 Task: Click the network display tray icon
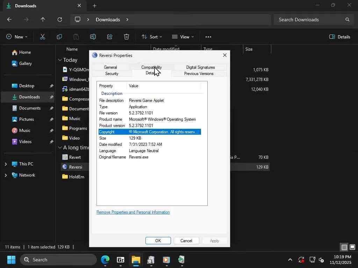pos(312,260)
